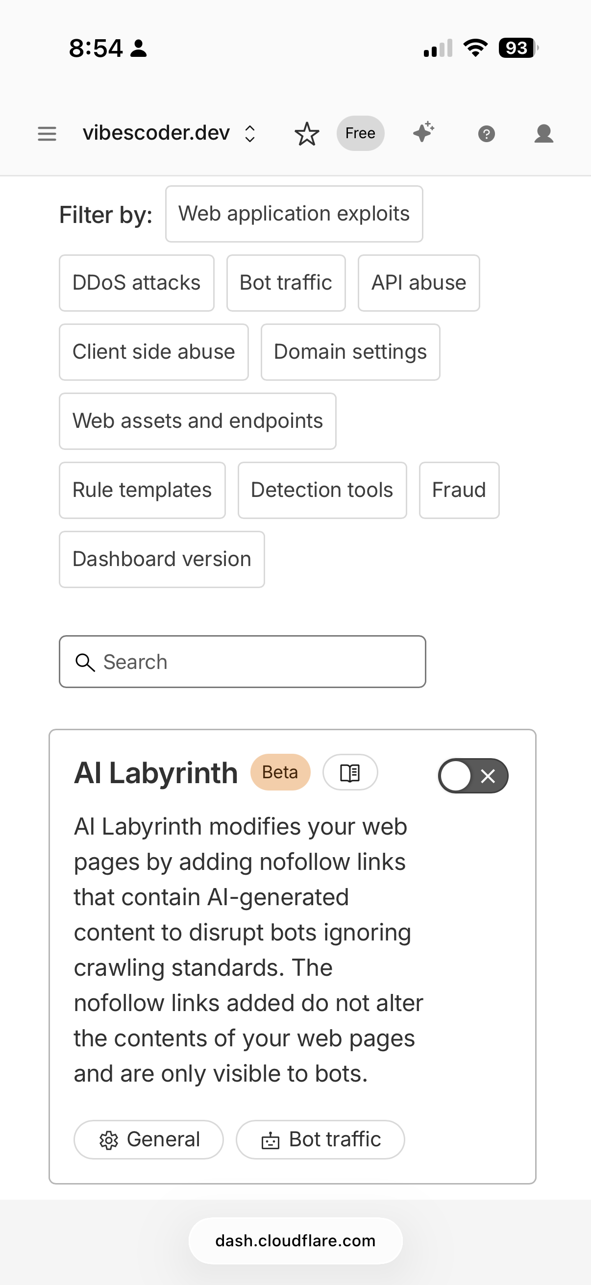Filter by Client side abuse

(x=153, y=352)
